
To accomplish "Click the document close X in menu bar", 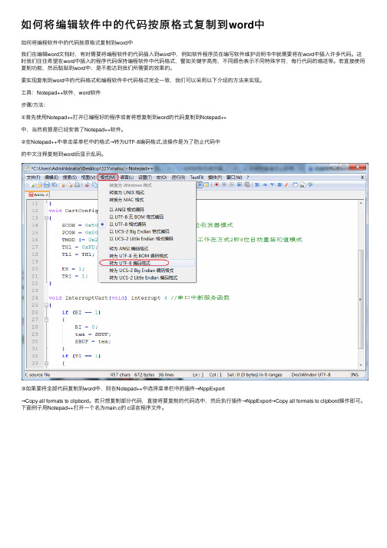I will point(362,178).
